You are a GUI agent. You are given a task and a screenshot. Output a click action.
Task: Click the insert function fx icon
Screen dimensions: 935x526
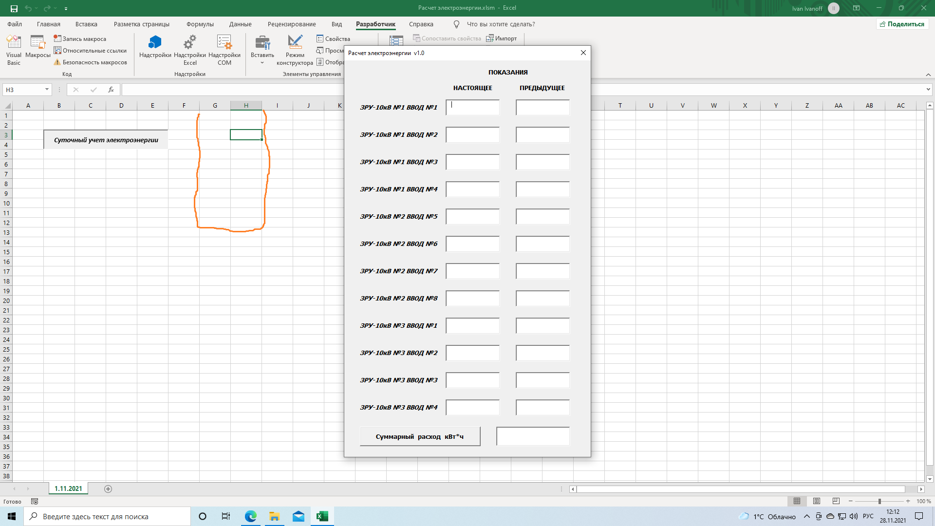[x=111, y=90]
